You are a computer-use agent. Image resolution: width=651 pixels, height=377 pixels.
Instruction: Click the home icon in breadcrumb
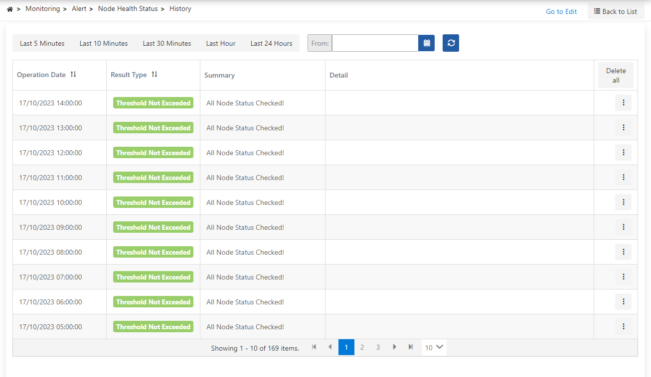pos(9,9)
